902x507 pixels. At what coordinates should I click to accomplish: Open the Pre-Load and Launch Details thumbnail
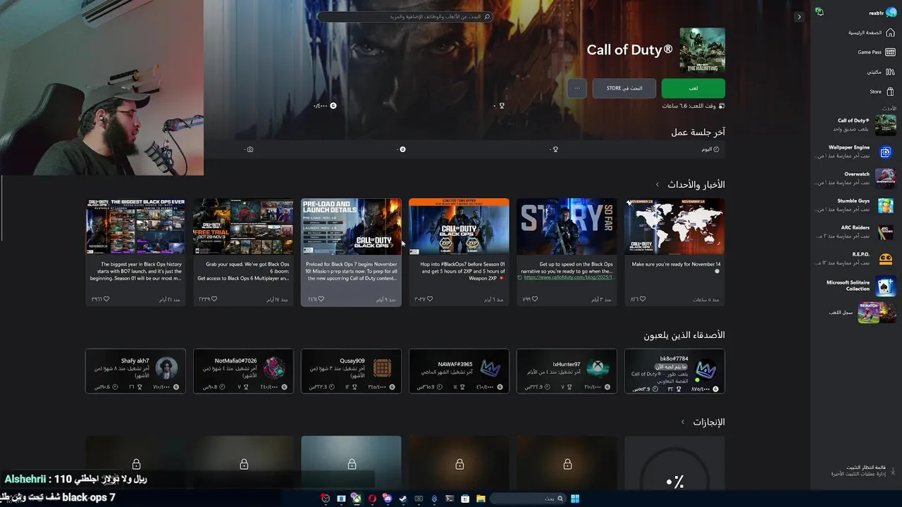(x=351, y=226)
